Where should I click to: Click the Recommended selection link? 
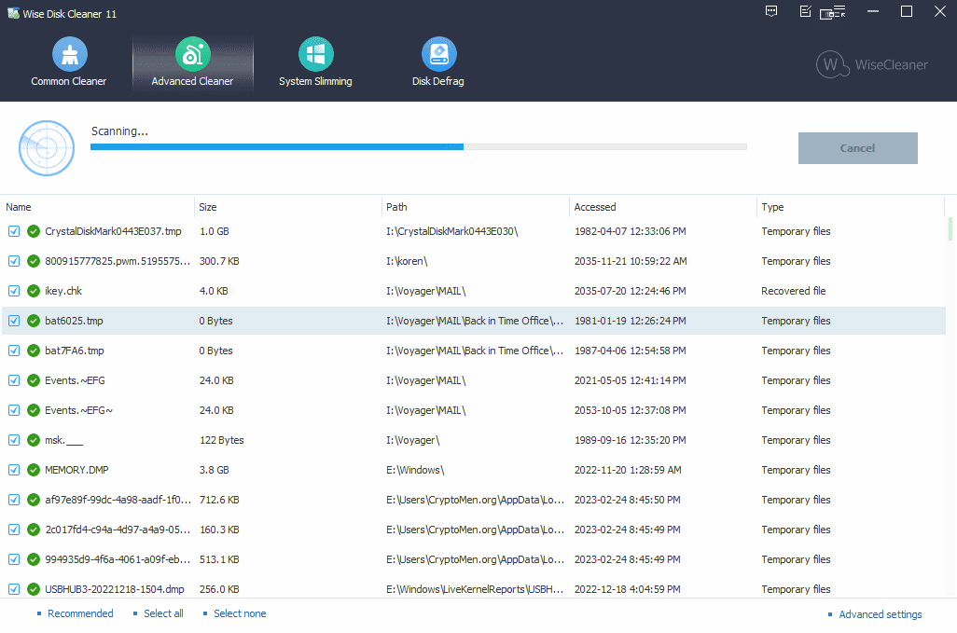coord(80,613)
